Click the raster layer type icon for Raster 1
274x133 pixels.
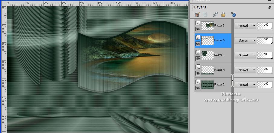(x=198, y=52)
